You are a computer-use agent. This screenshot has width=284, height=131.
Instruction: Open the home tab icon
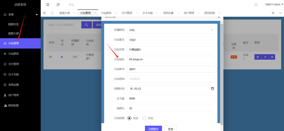coord(52,13)
